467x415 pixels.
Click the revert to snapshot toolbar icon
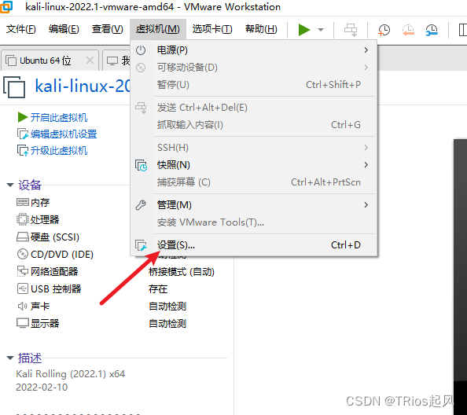click(x=408, y=30)
